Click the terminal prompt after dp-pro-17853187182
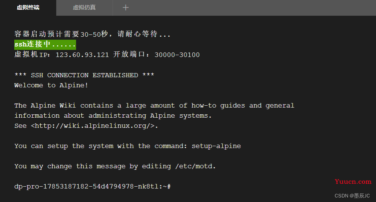Image resolution: width=376 pixels, height=202 pixels. 92,186
